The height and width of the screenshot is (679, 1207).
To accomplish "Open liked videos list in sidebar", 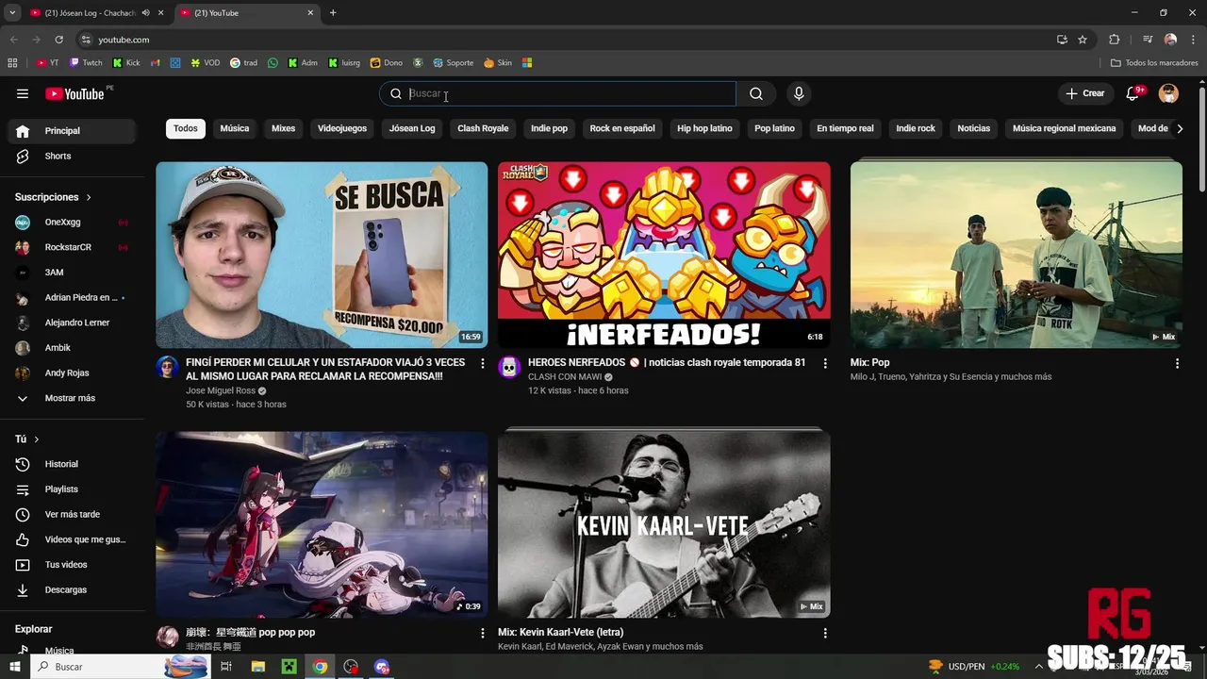I will 72,539.
